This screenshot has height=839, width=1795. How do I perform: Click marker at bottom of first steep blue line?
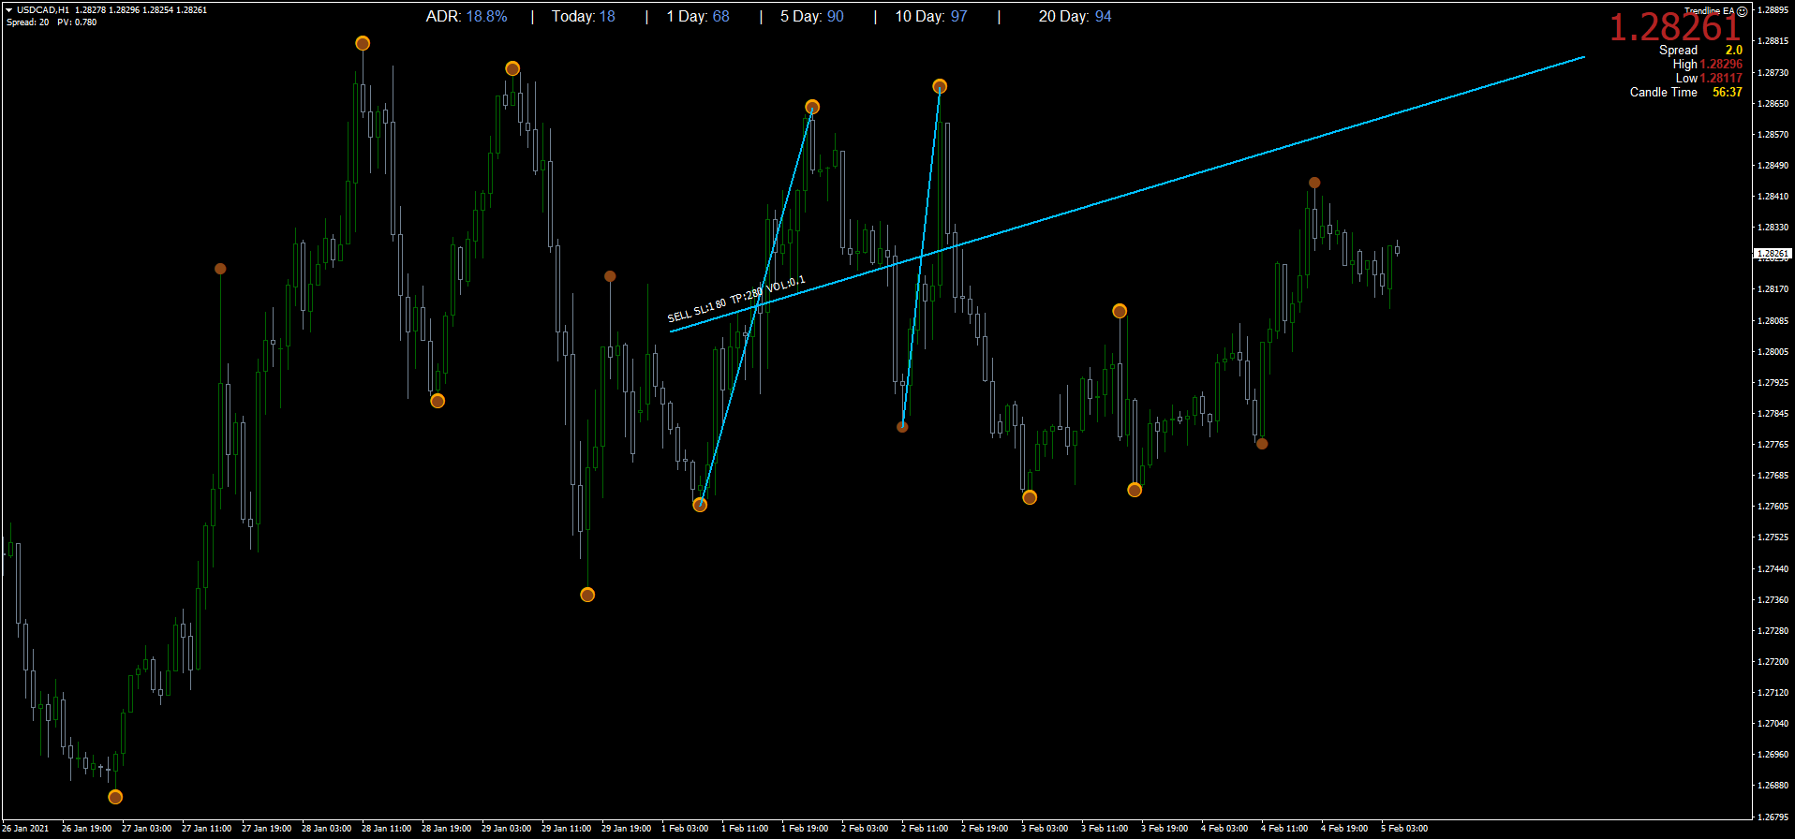click(x=700, y=505)
